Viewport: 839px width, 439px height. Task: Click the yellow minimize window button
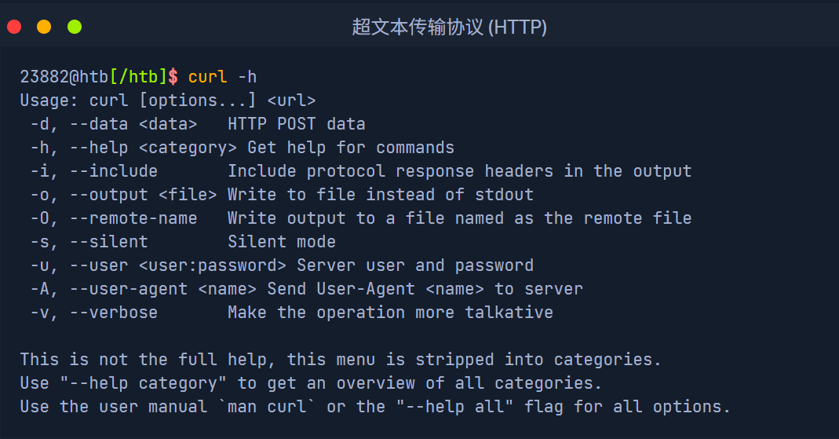[44, 27]
